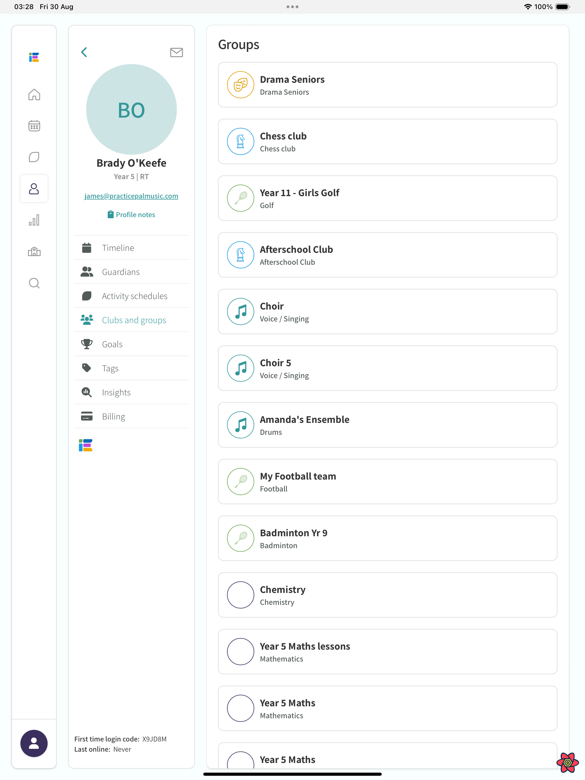This screenshot has width=585, height=780.
Task: Click the React debug flower icon
Action: [567, 762]
